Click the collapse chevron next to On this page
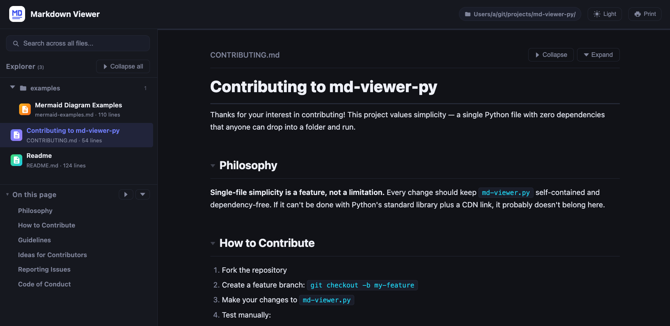The image size is (670, 326). [142, 194]
